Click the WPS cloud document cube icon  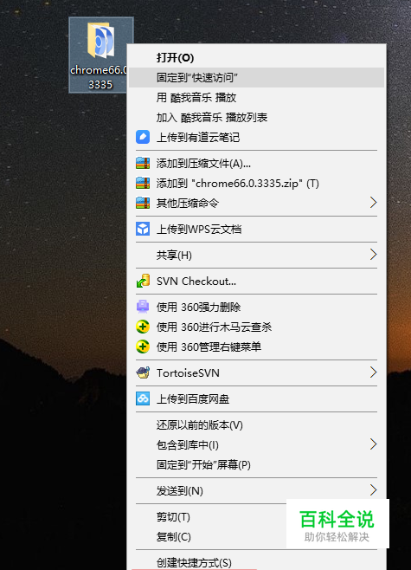143,229
